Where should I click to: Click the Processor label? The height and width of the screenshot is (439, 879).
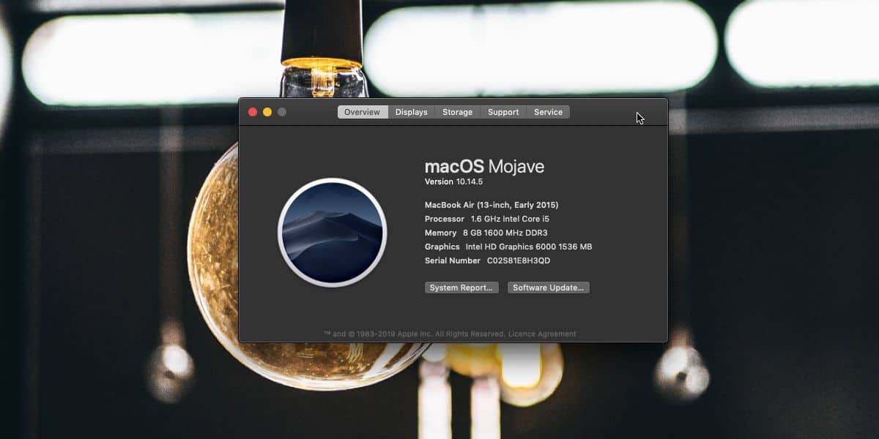pyautogui.click(x=445, y=219)
